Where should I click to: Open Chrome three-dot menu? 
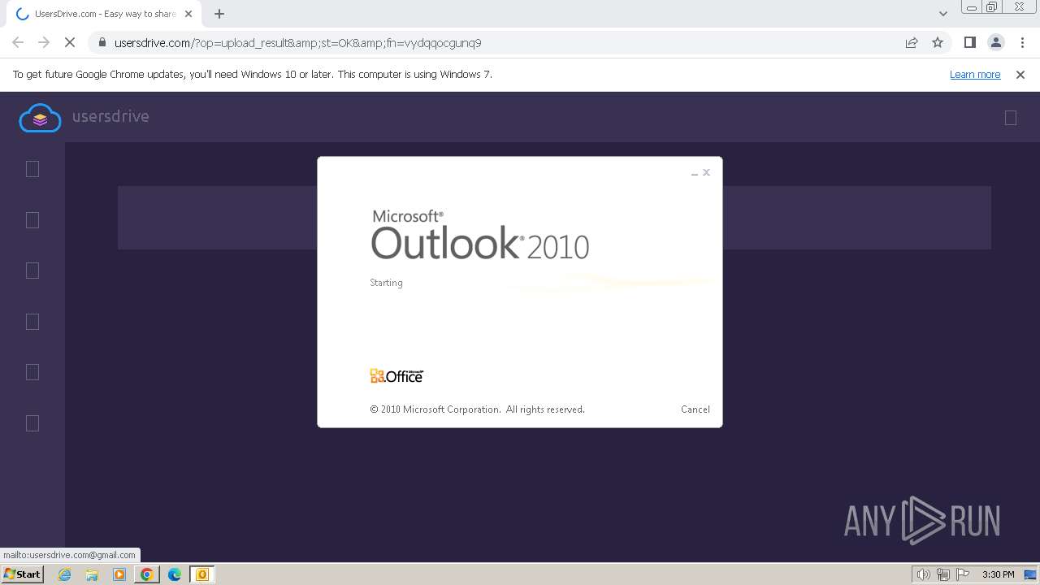coord(1020,43)
